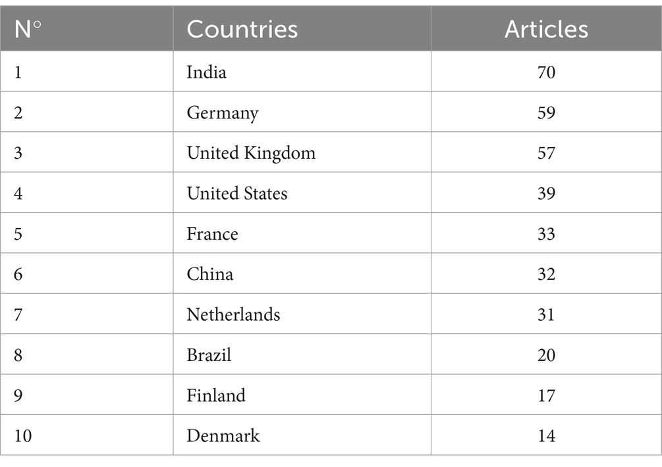Click the article count 20
The height and width of the screenshot is (467, 662).
click(x=546, y=355)
